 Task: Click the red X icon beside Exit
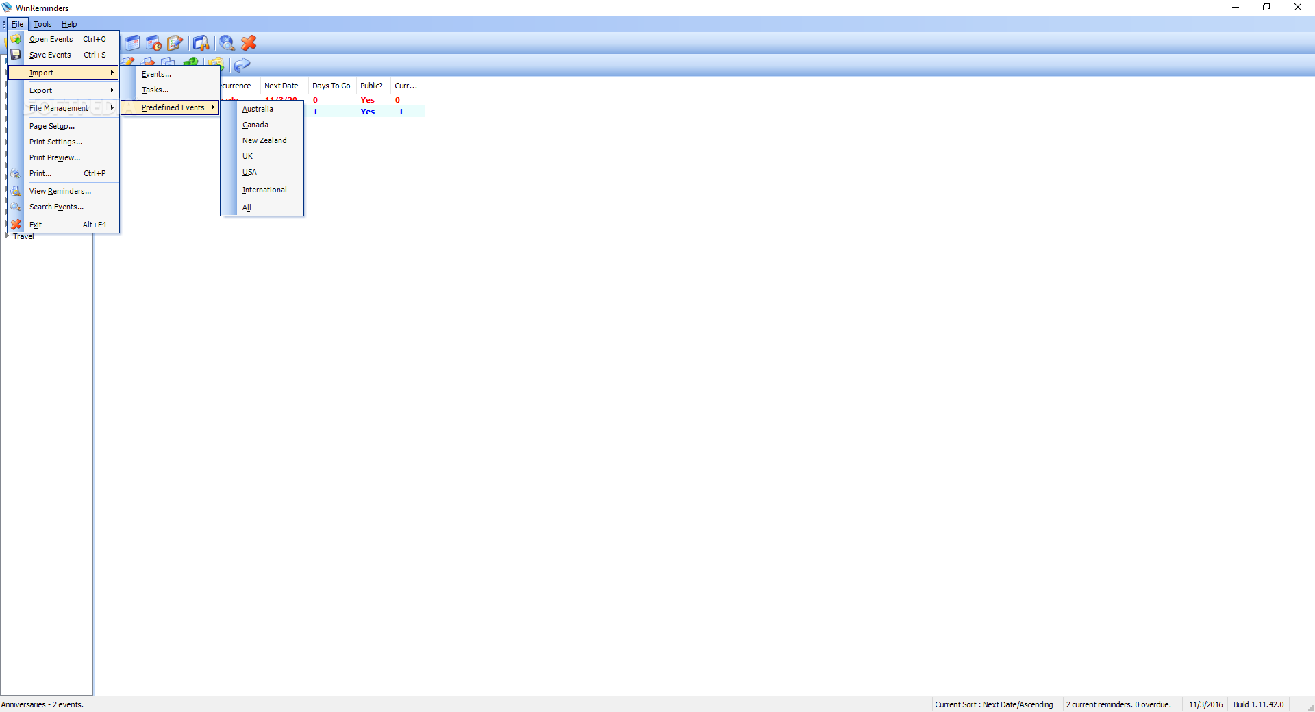coord(16,225)
